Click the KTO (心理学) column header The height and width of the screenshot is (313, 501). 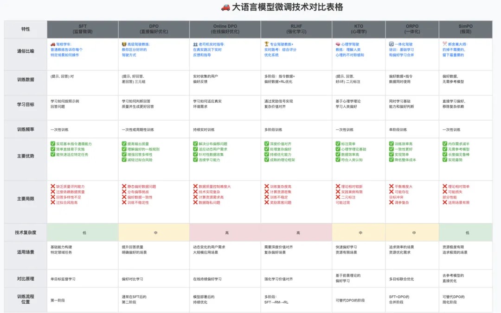click(x=359, y=29)
